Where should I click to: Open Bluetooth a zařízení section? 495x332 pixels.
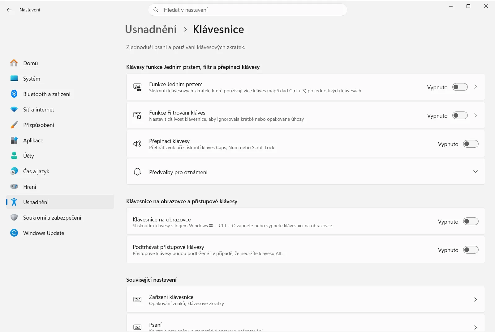[60, 94]
